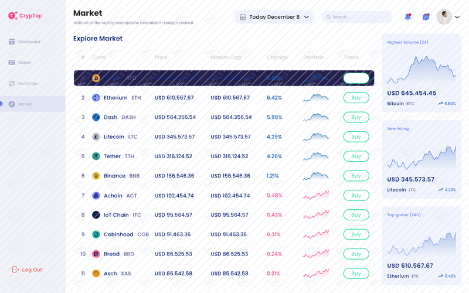
Task: Click the Bread coin icon
Action: pos(96,254)
